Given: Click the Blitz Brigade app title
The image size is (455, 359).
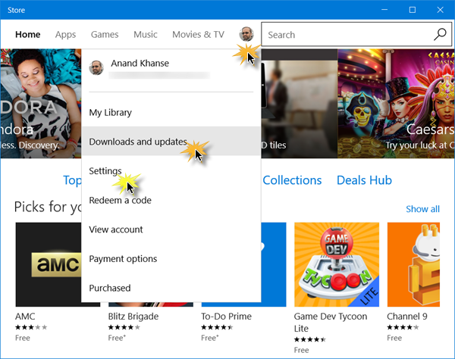Looking at the screenshot, I should pyautogui.click(x=133, y=317).
